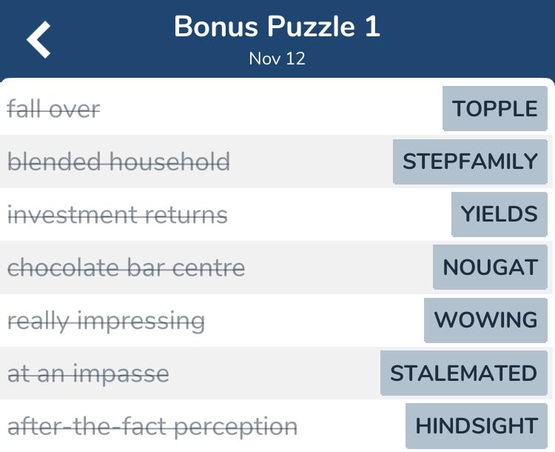Tap the Nov 12 date label
This screenshot has width=555, height=452.
[x=277, y=59]
